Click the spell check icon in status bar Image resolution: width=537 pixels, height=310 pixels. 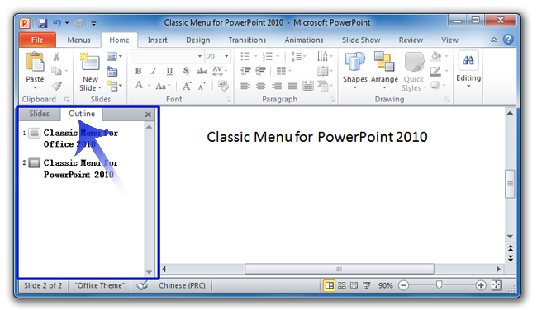pyautogui.click(x=142, y=285)
